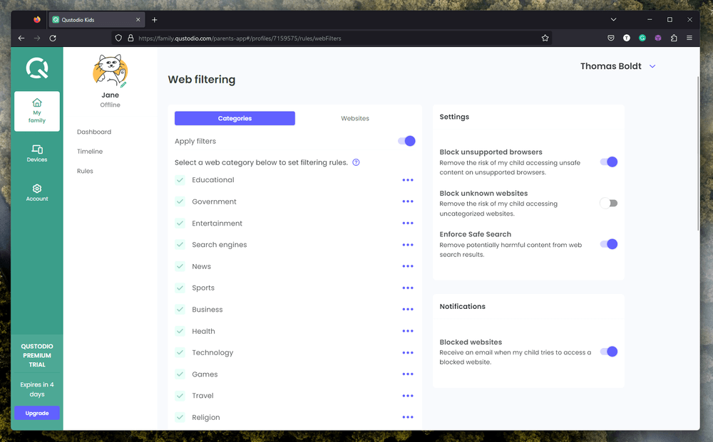Click the Games category label
The image size is (713, 442).
pos(205,374)
